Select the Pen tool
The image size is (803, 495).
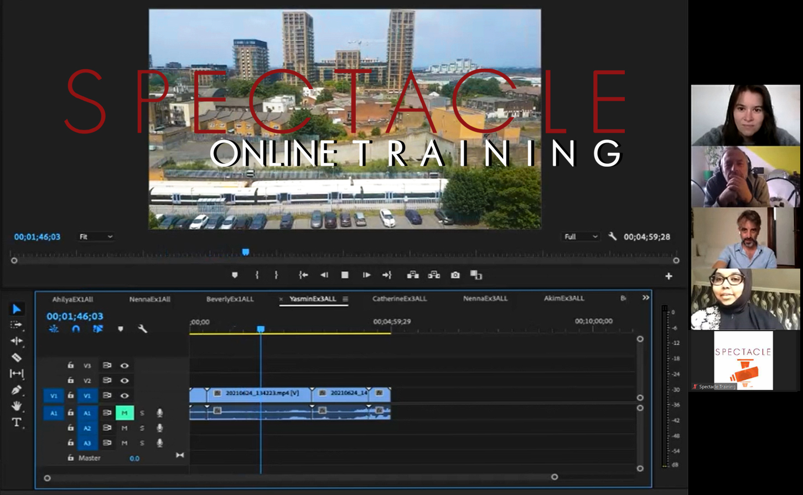[x=17, y=390]
